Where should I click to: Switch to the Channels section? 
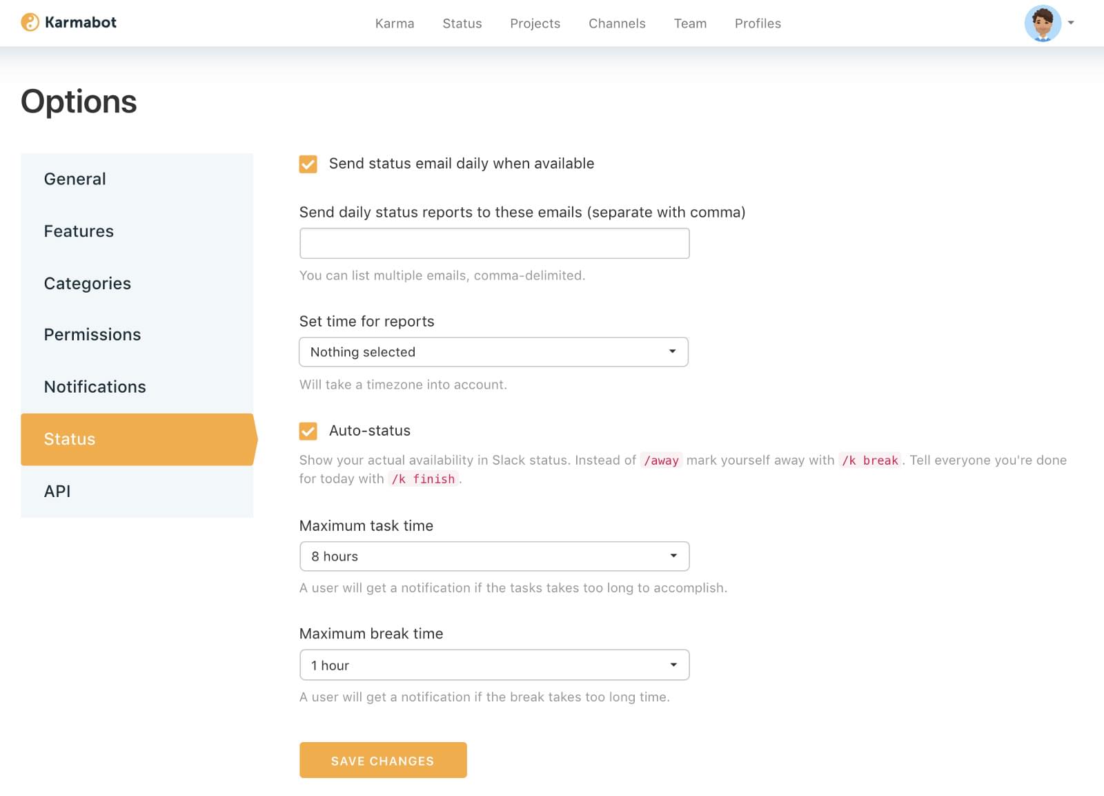(x=617, y=23)
